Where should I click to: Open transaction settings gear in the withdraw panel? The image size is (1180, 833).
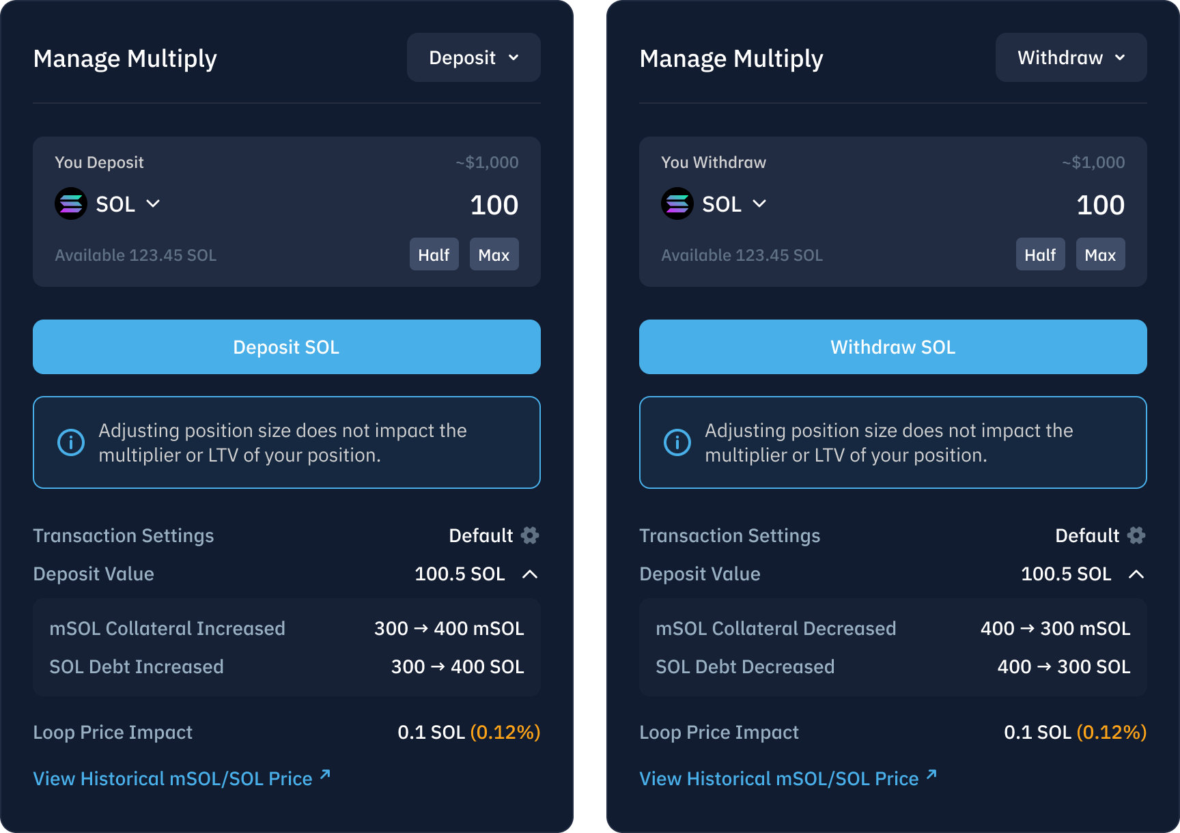tap(1136, 535)
